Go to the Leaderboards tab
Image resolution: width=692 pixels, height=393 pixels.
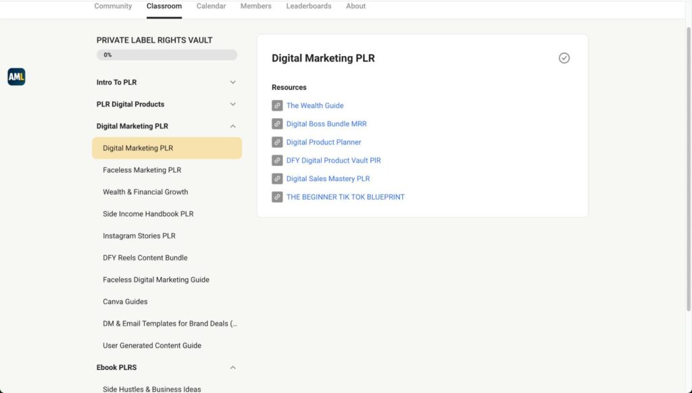click(x=308, y=6)
